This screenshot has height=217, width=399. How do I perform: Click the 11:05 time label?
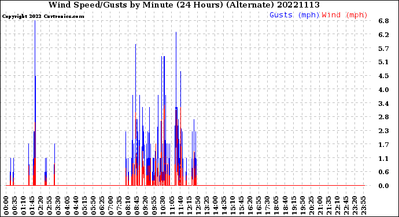[x=172, y=205]
